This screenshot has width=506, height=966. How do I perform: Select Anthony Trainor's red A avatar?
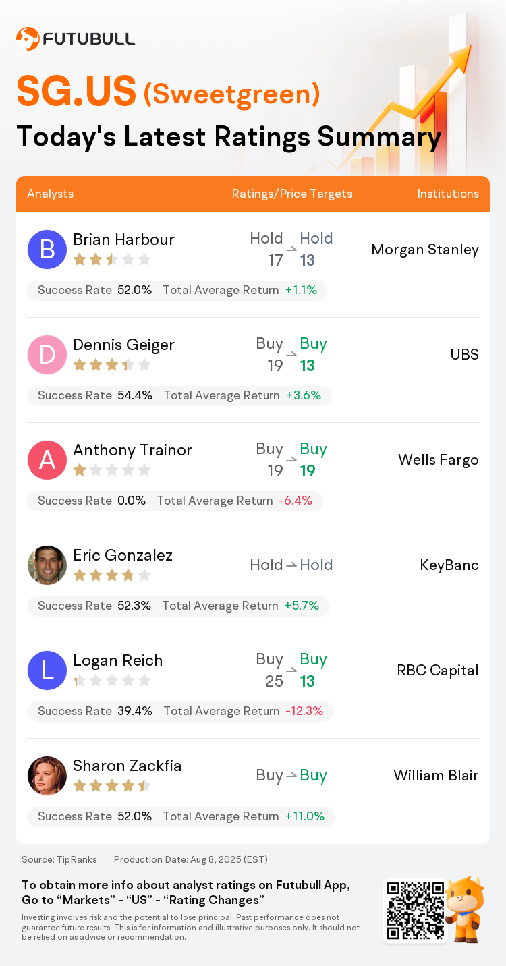point(47,460)
